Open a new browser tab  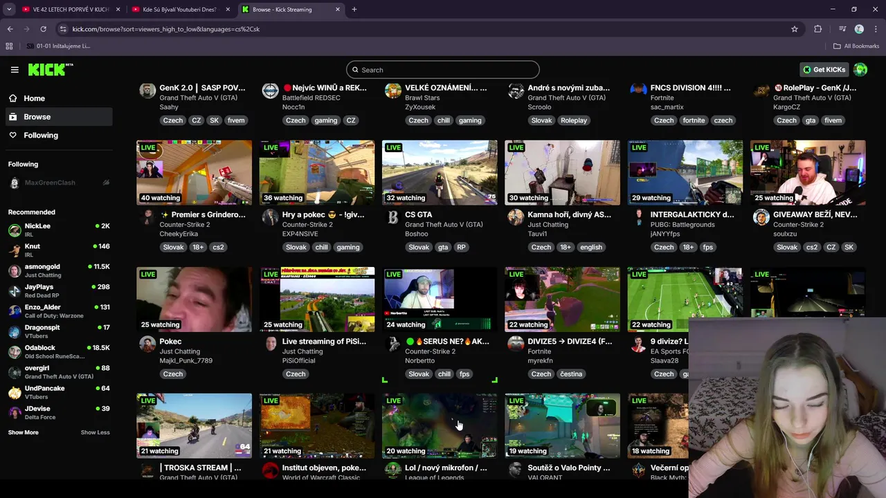tap(354, 10)
